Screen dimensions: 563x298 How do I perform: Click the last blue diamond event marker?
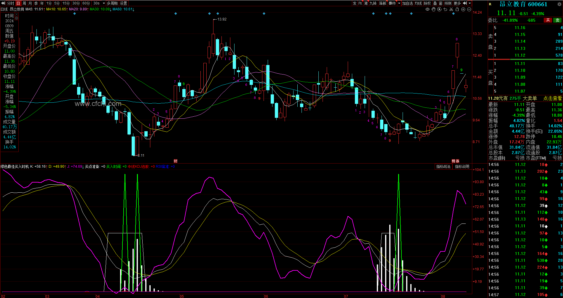[453, 14]
